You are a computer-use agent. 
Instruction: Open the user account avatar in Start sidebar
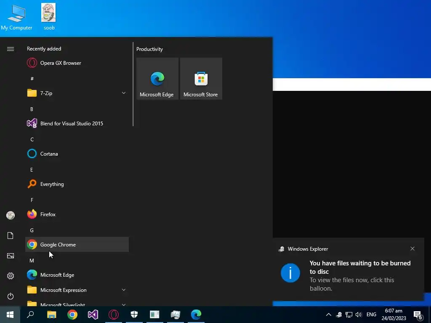pos(11,215)
